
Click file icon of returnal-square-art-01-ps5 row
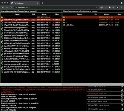pos(2,64)
